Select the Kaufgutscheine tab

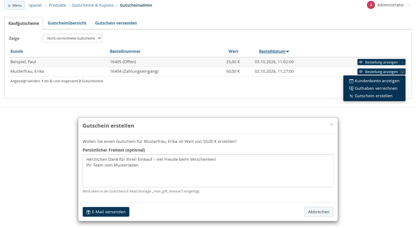point(24,23)
